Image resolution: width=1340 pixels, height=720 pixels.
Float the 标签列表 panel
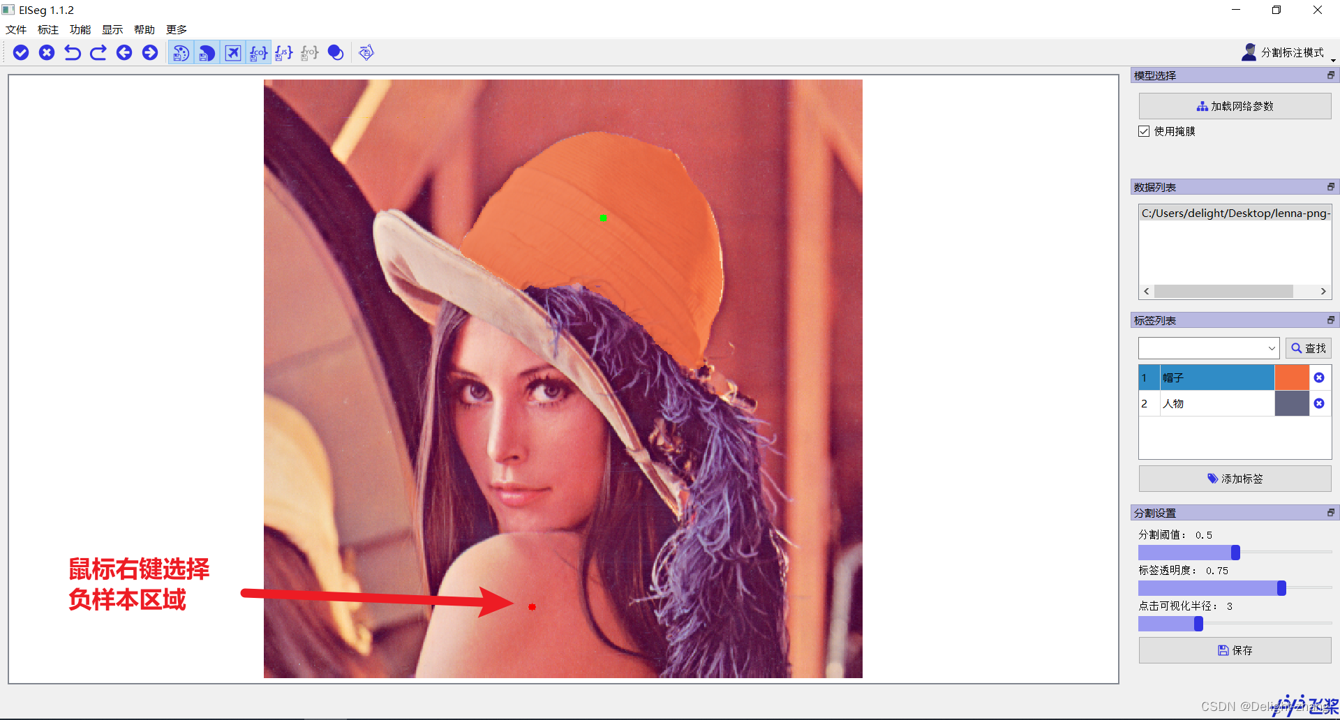tap(1331, 320)
